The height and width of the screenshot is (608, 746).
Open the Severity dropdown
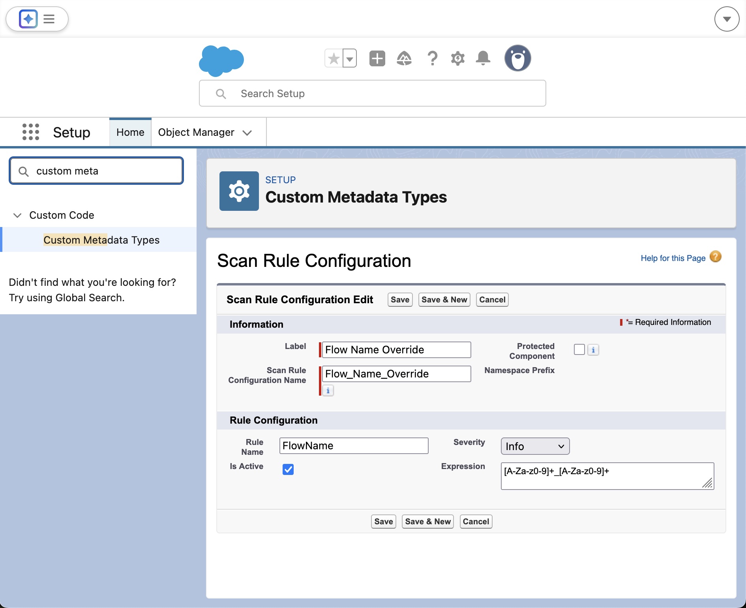tap(535, 446)
